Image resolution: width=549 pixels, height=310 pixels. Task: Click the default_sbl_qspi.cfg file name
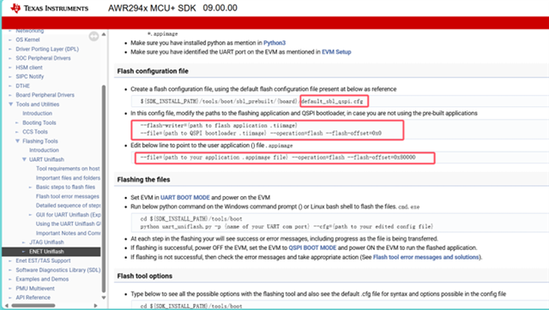point(332,101)
